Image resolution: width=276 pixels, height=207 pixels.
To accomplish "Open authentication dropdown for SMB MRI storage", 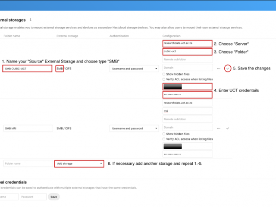I will click(134, 129).
